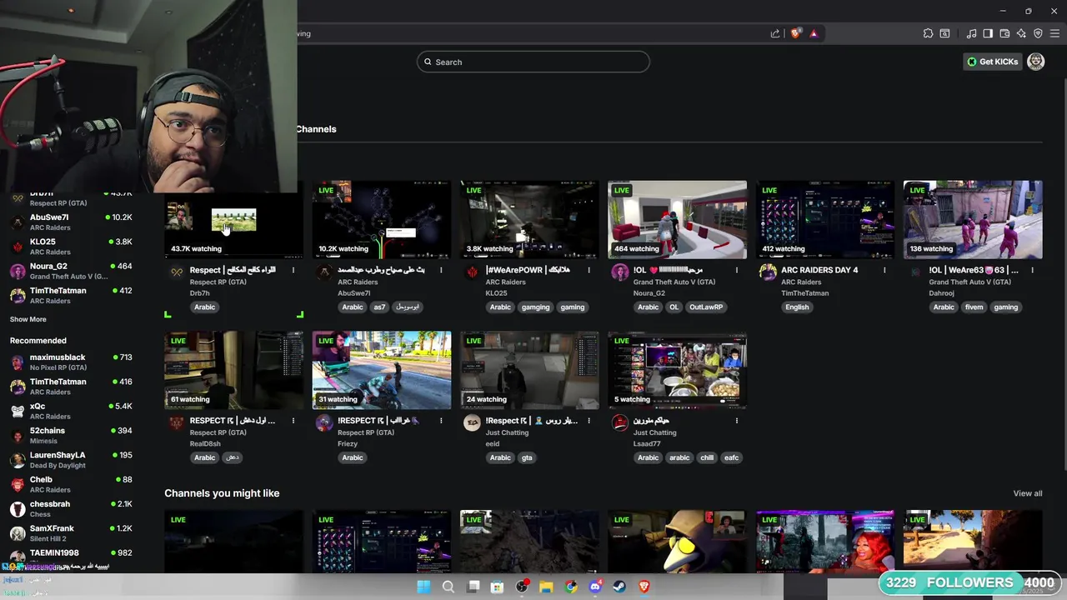
Task: Toggle the browser sidebar panel icon
Action: click(x=988, y=33)
